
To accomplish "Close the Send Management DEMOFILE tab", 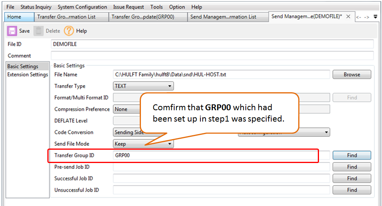I will [348, 17].
